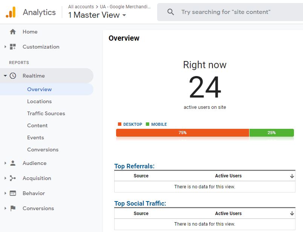Viewport: 303px width, 232px height.
Task: Click the orange Desktop 75% bar
Action: pos(182,133)
